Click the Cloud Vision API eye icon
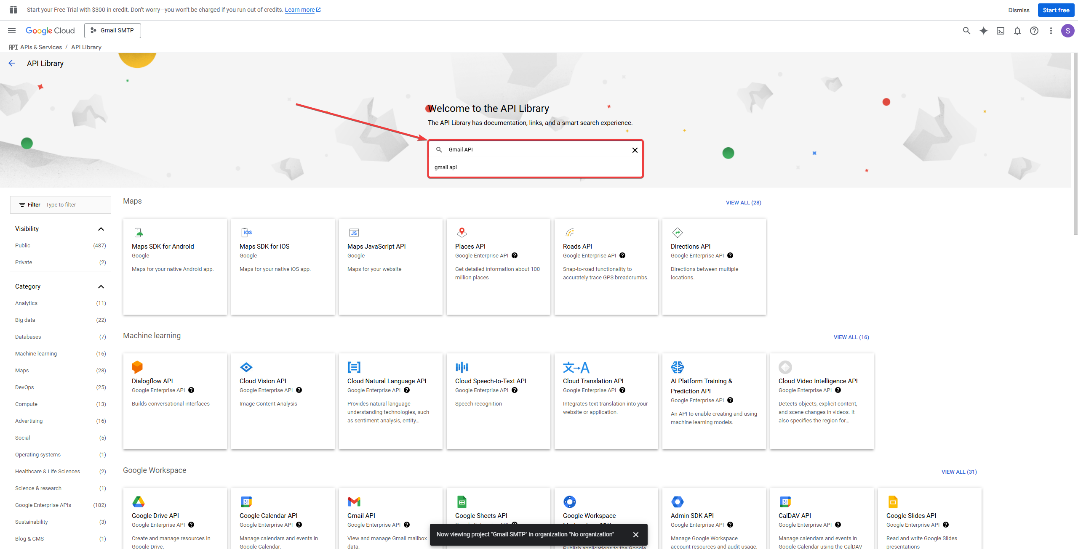This screenshot has height=549, width=1078. pyautogui.click(x=246, y=367)
